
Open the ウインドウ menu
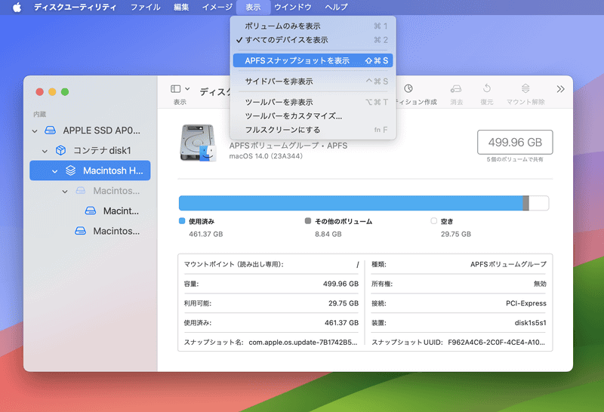click(x=293, y=7)
